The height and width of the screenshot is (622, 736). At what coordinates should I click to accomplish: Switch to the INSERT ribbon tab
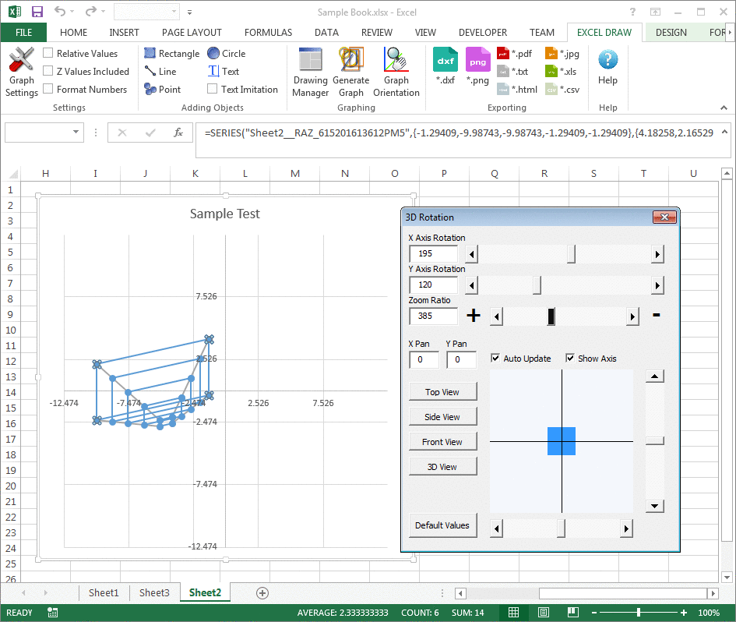pos(124,33)
